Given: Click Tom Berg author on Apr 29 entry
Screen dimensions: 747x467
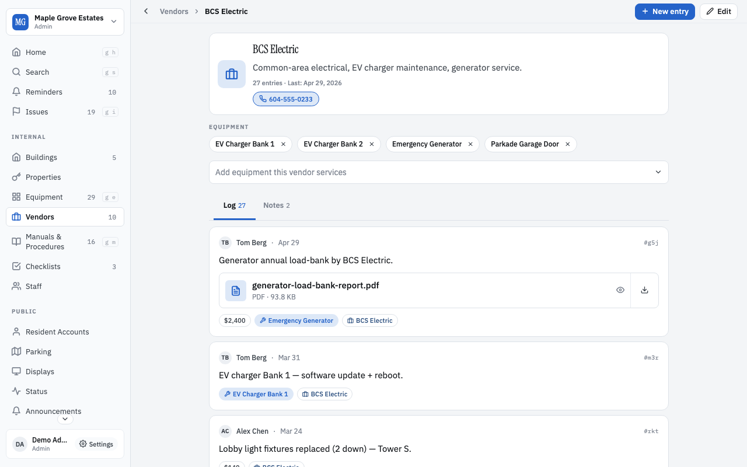Looking at the screenshot, I should coord(252,243).
